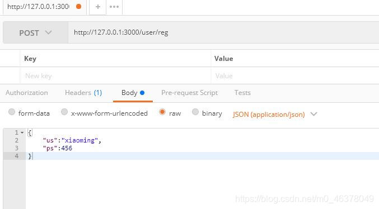Click line number 3 in the gutter
379x209 pixels.
pos(16,148)
